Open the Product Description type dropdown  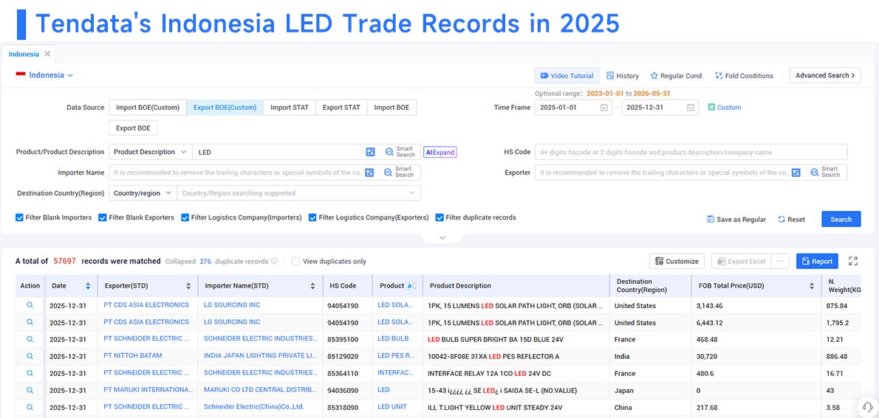click(x=150, y=152)
